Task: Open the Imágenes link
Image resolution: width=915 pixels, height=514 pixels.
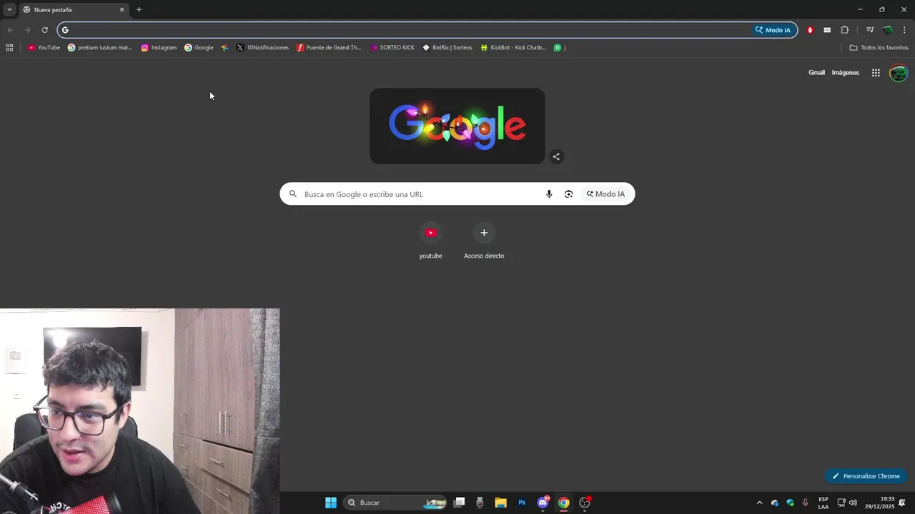Action: (x=845, y=73)
